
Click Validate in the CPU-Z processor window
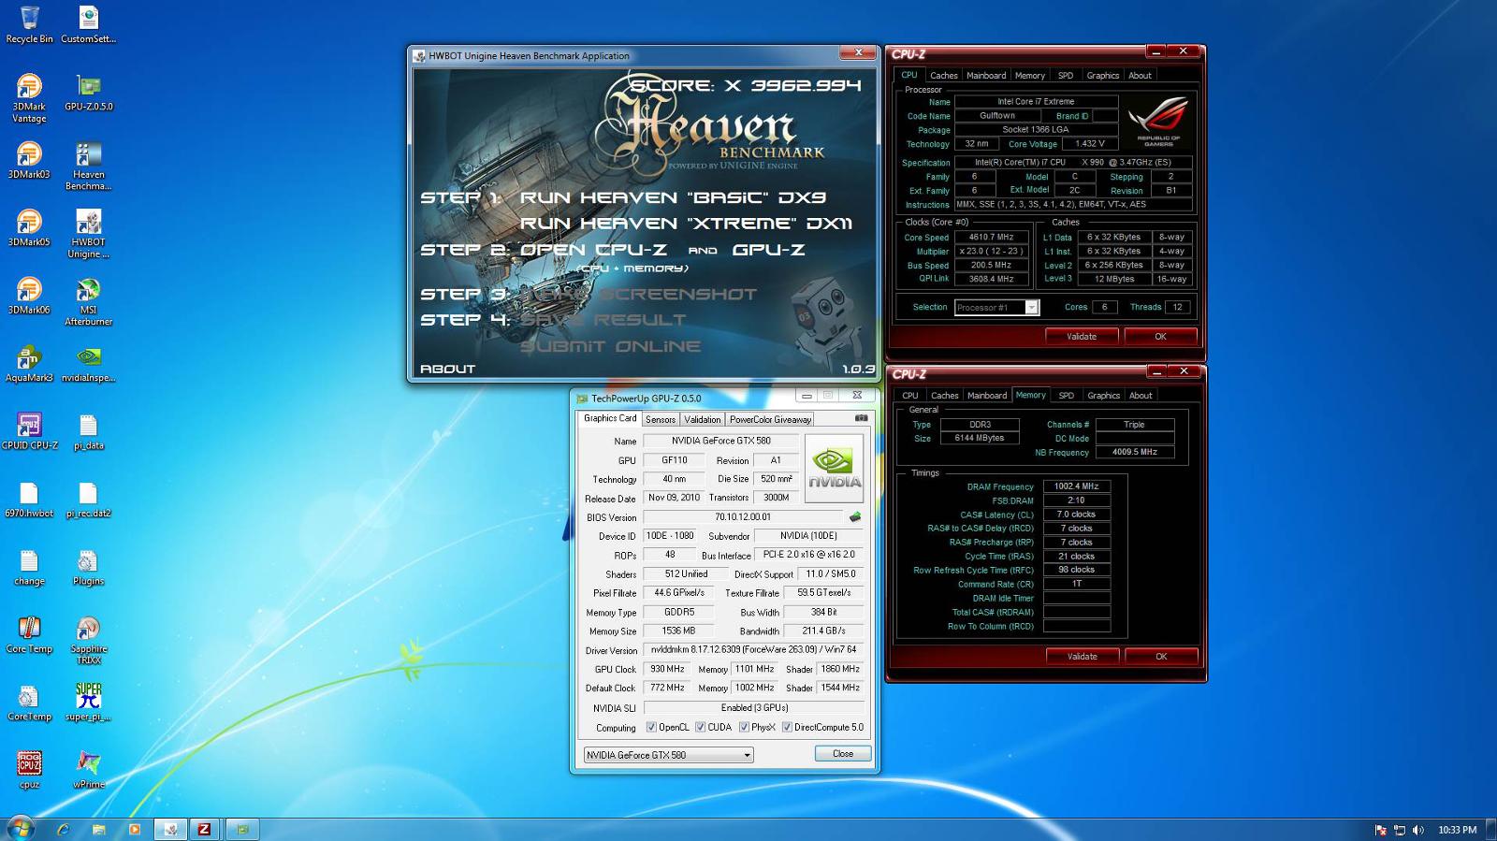1082,336
